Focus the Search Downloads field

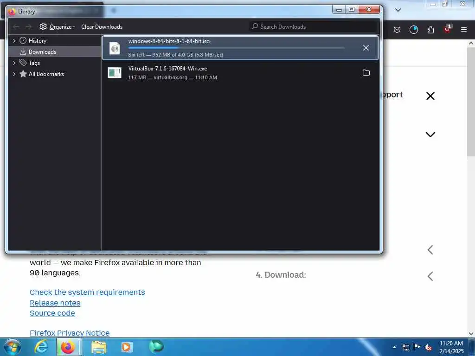(313, 26)
